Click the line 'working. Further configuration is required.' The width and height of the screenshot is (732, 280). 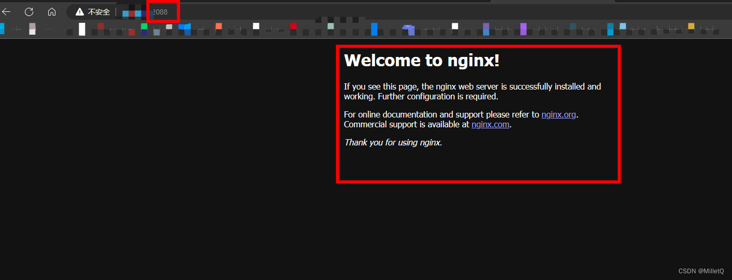click(421, 97)
